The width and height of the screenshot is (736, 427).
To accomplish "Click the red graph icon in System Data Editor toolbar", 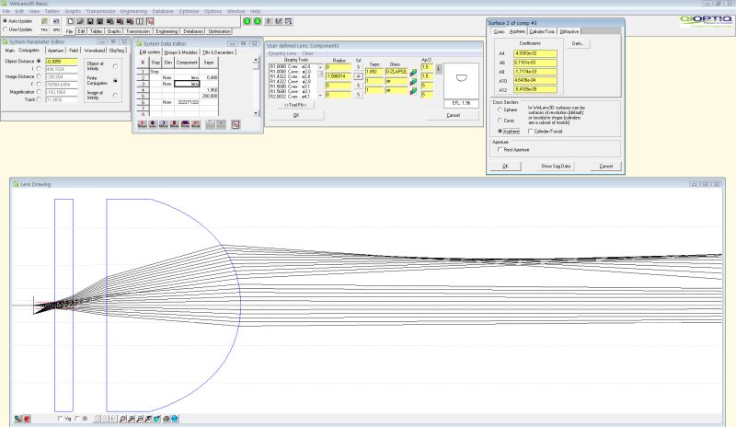I will (236, 124).
